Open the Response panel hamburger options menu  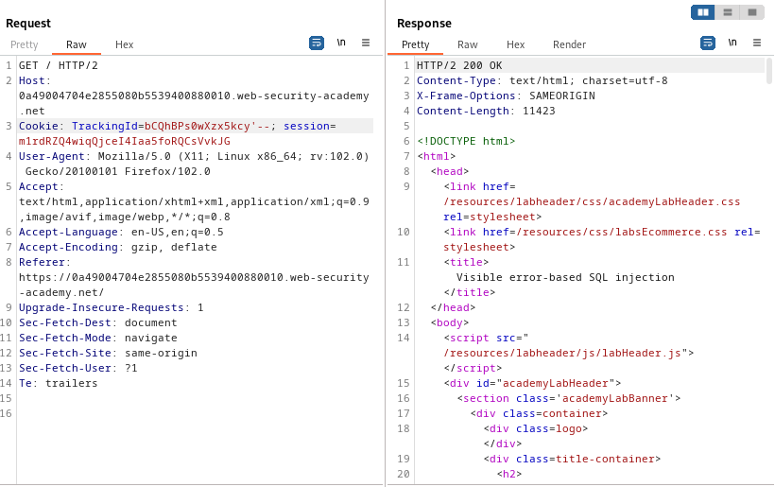(757, 43)
